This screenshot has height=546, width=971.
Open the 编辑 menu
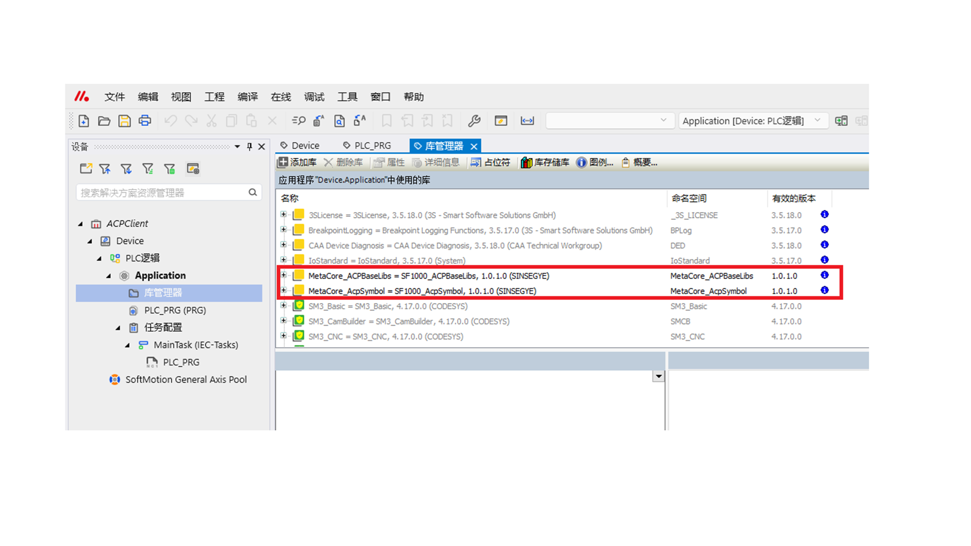tap(148, 97)
